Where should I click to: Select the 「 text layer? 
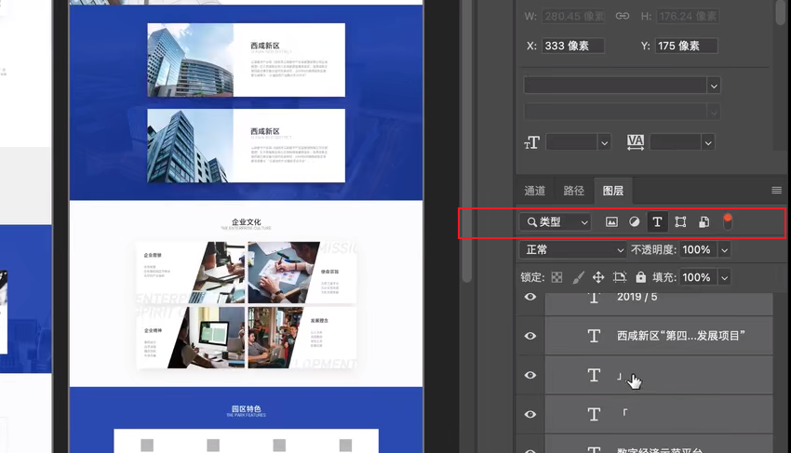click(x=659, y=414)
